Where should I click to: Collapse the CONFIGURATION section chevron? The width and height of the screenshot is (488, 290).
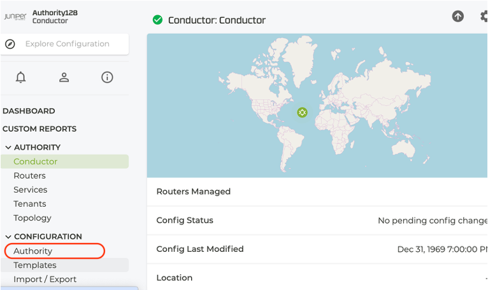[8, 237]
